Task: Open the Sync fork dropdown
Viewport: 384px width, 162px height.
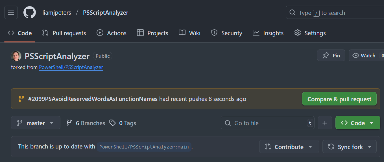Action: [350, 147]
